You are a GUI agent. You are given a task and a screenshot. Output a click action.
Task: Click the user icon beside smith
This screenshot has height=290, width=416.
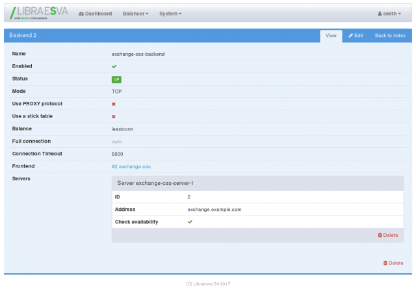click(x=380, y=14)
